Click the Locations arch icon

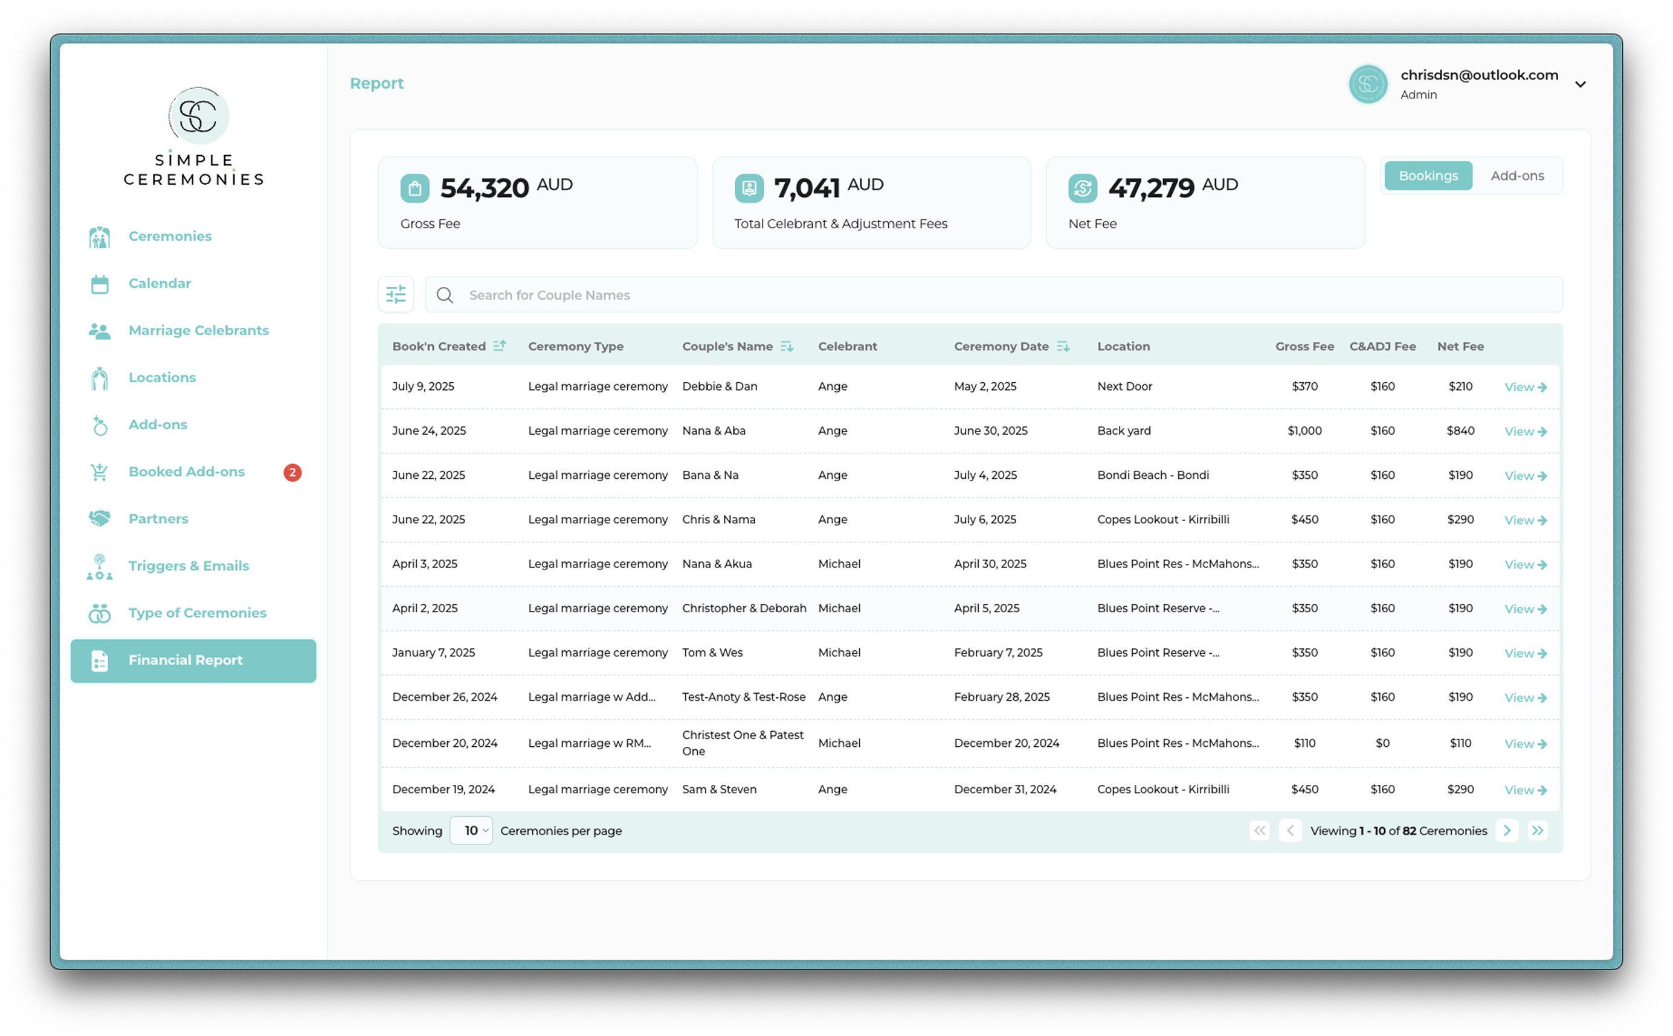click(100, 378)
